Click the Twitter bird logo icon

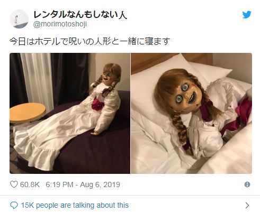(x=247, y=15)
